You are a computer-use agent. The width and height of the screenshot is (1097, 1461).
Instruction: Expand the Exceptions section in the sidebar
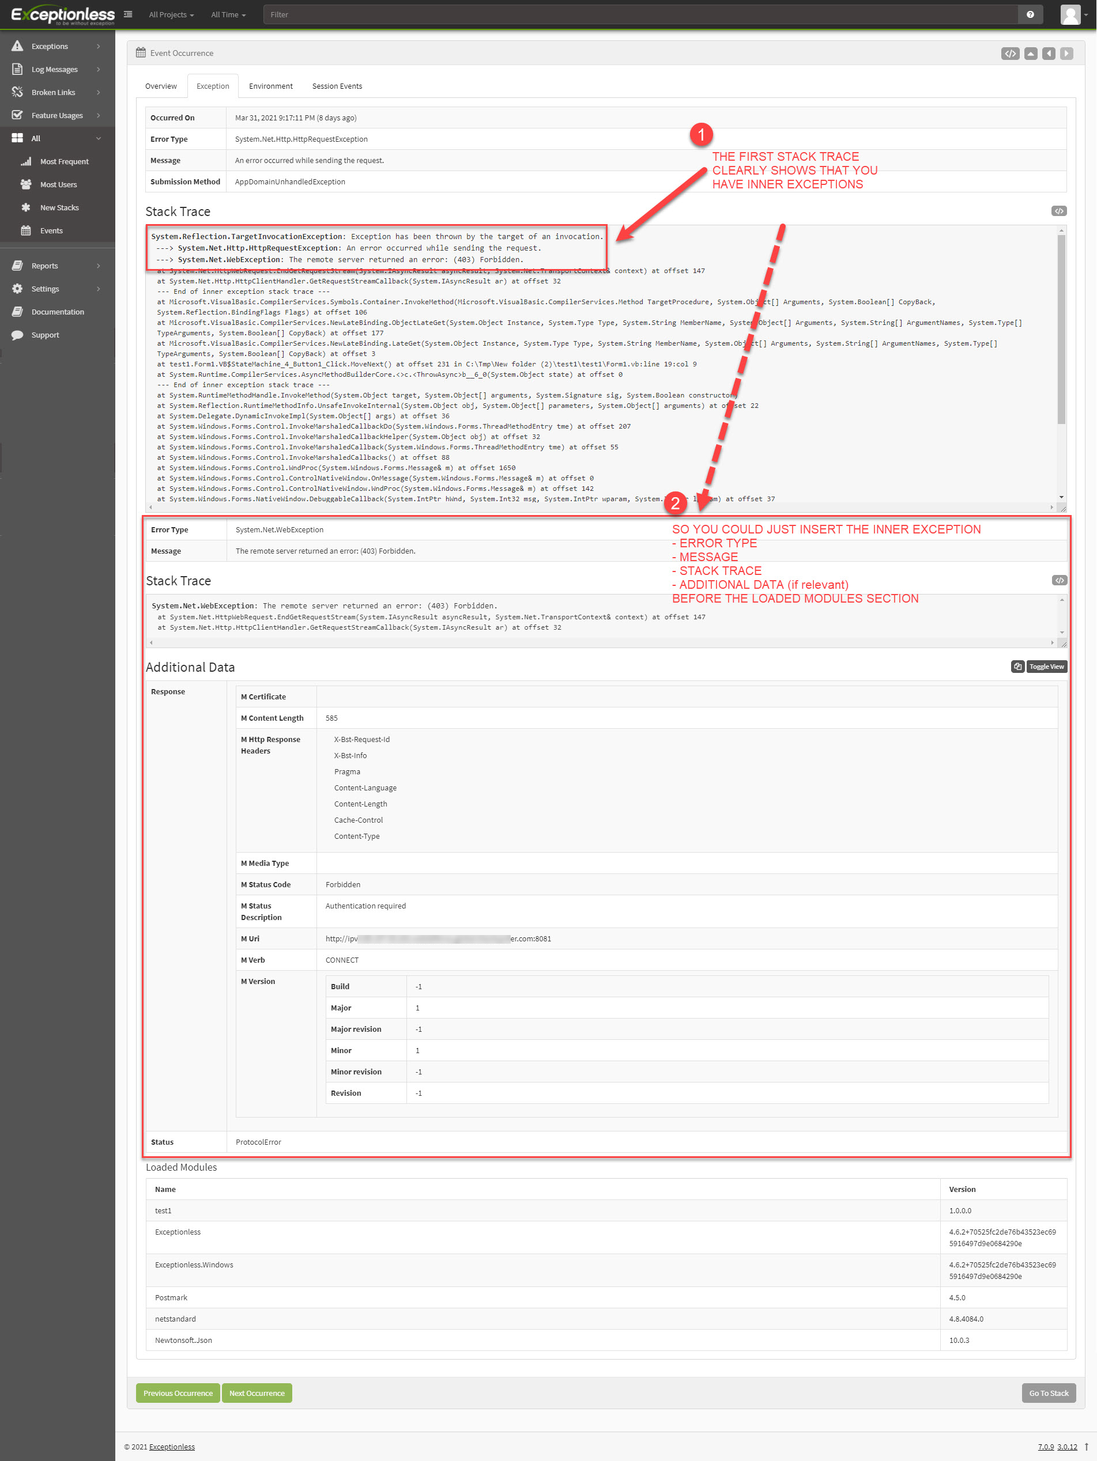(99, 46)
